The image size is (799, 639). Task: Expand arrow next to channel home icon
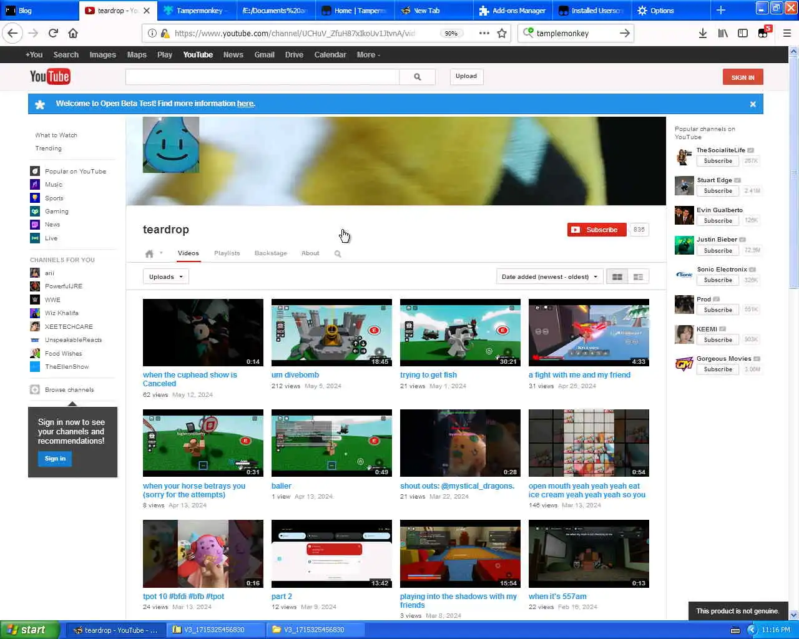click(x=161, y=253)
